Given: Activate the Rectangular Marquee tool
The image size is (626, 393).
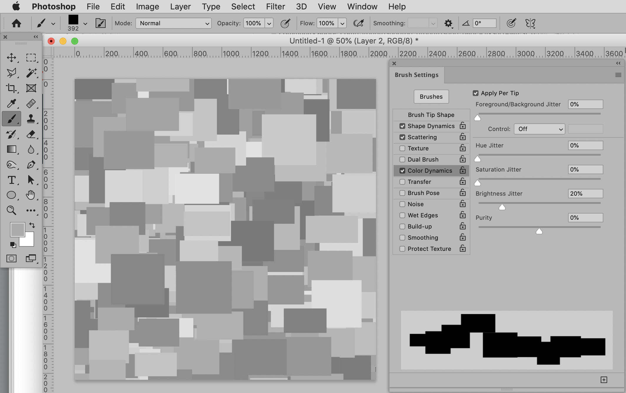Looking at the screenshot, I should (x=31, y=58).
